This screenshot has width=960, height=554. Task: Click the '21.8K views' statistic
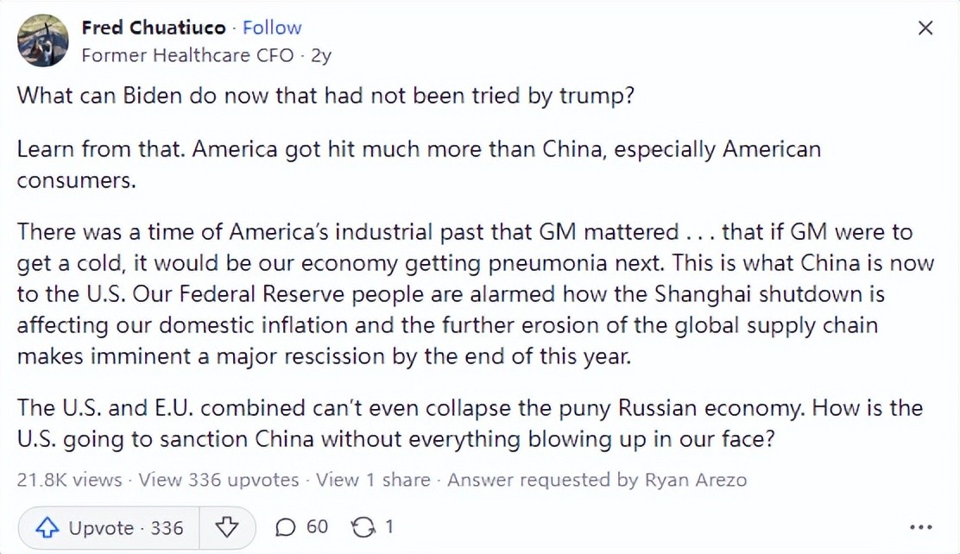pyautogui.click(x=69, y=480)
